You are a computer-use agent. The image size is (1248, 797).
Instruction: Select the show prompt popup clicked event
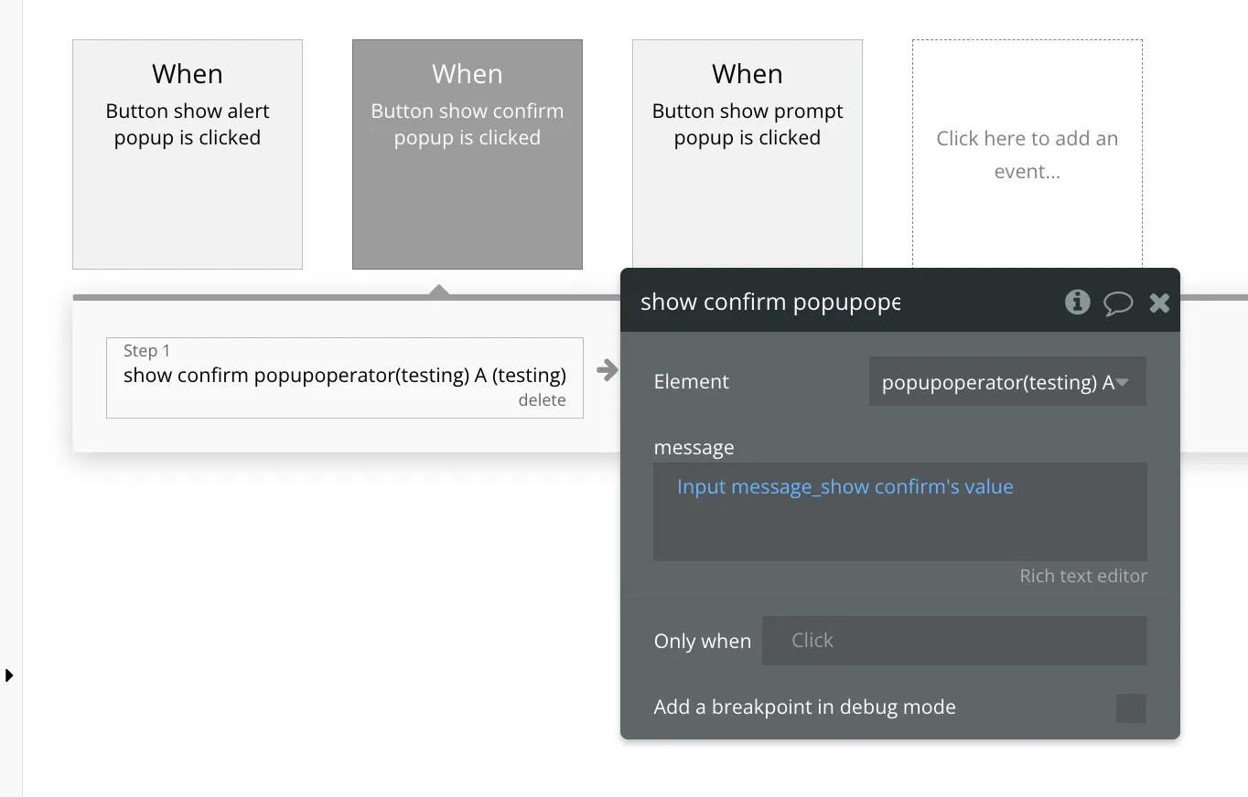pos(747,154)
